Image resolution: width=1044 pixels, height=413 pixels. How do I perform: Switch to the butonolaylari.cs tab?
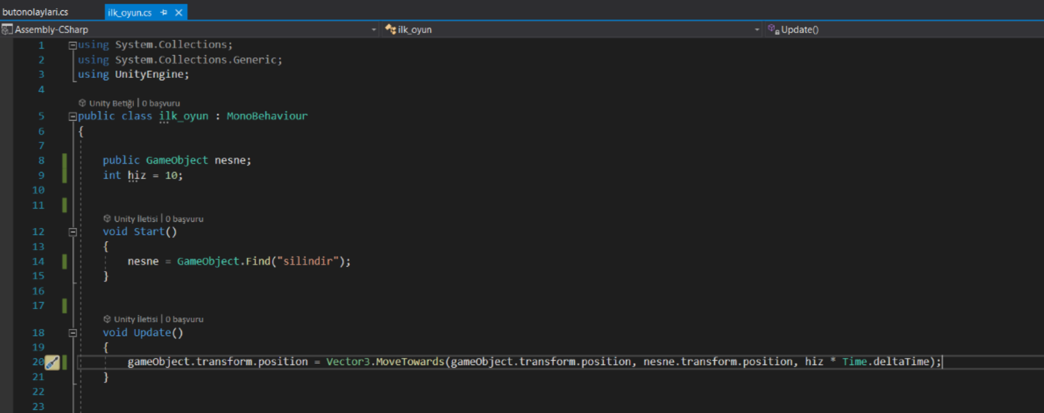click(36, 12)
